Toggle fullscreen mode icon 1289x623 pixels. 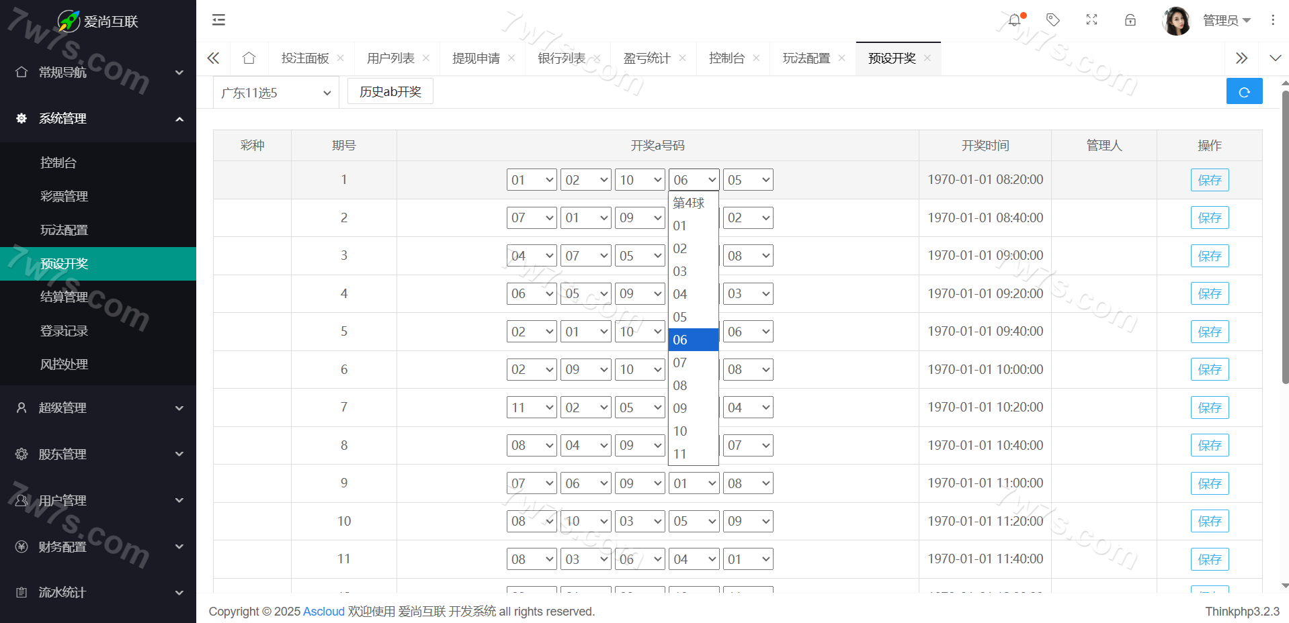(x=1091, y=20)
